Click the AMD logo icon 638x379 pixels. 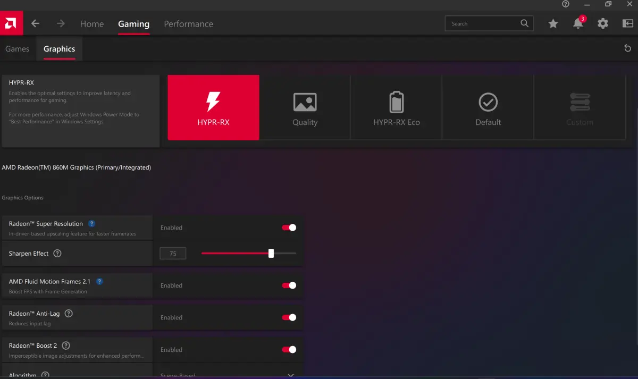(x=11, y=23)
